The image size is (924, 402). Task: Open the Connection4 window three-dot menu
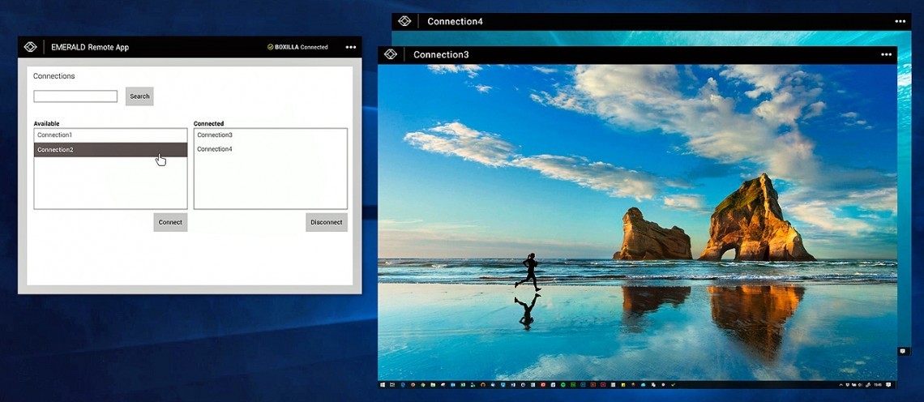point(900,21)
